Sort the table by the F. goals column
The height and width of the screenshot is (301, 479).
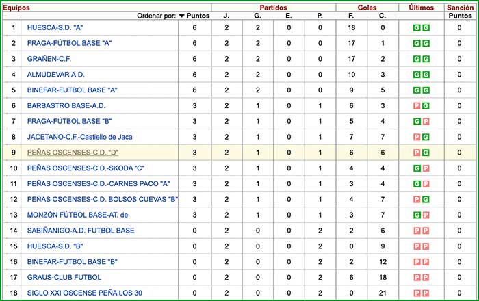[351, 16]
